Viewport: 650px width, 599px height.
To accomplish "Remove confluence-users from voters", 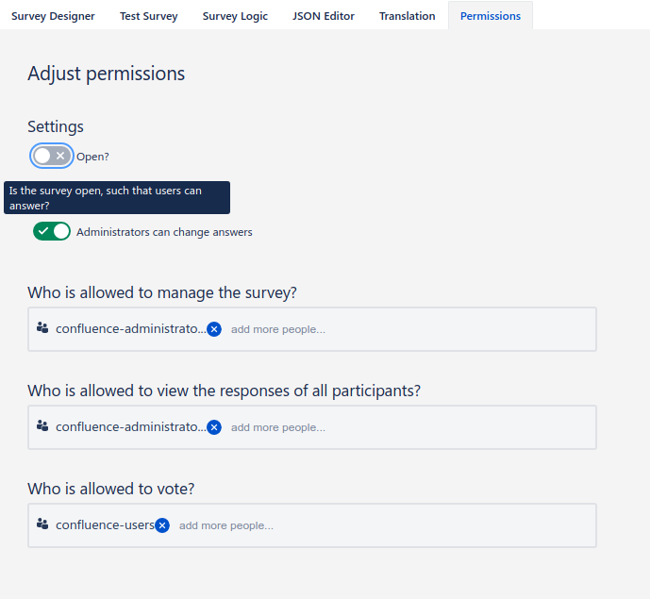I will coord(162,525).
